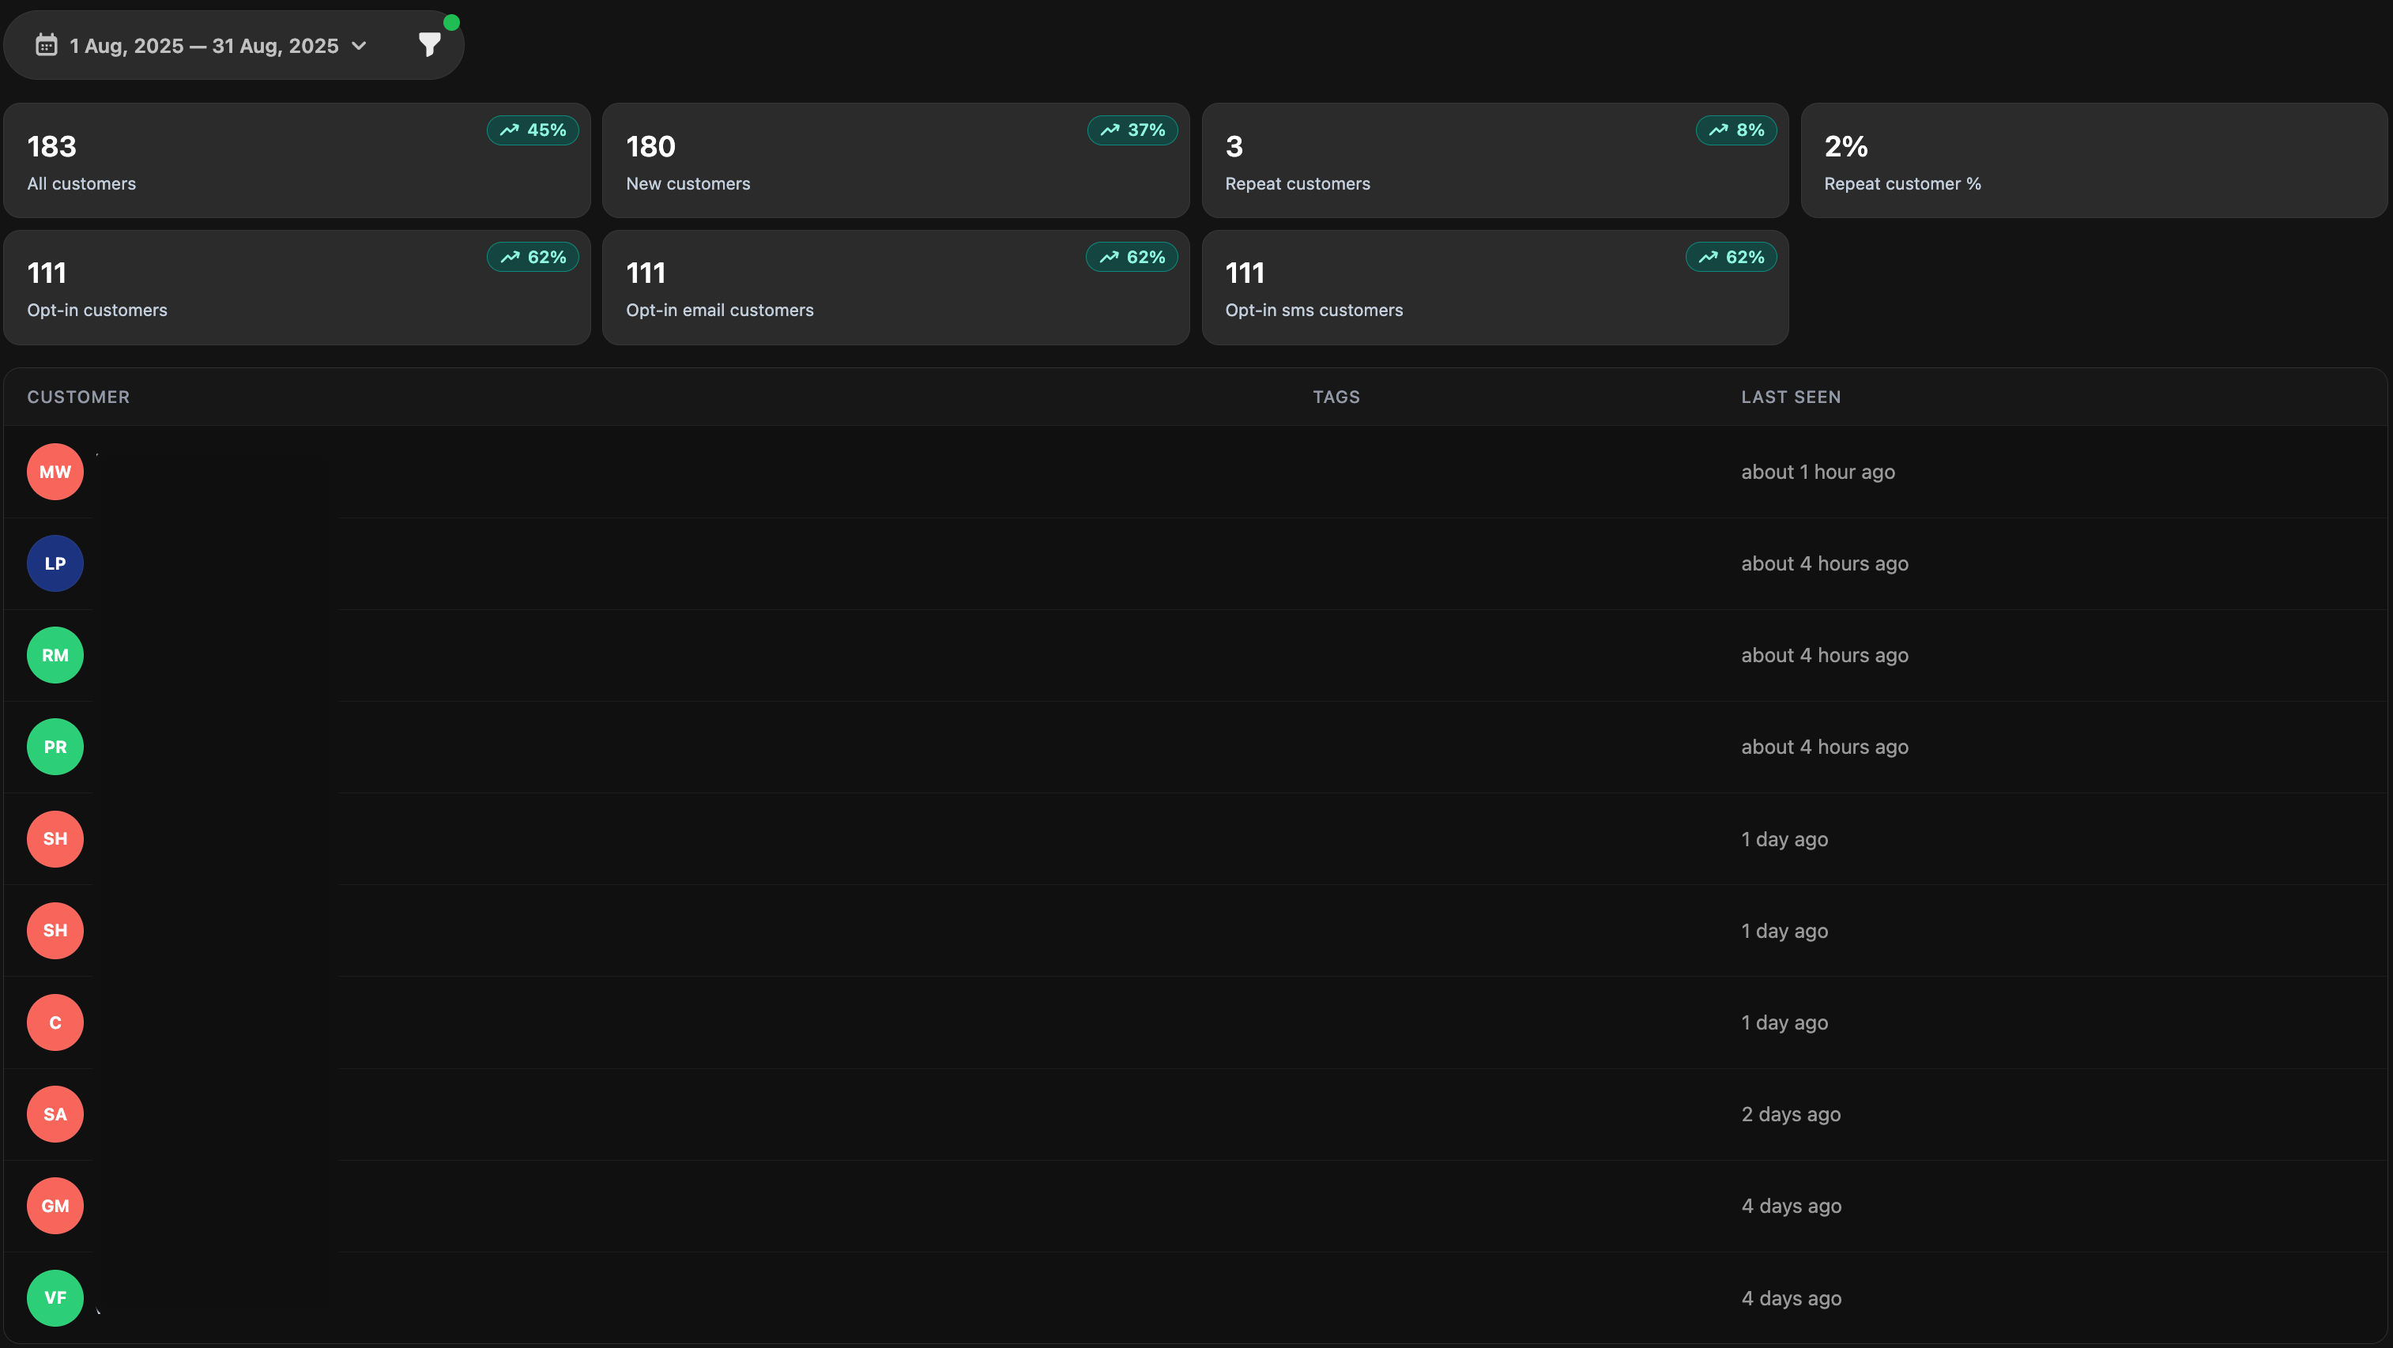Expand the date range dropdown chevron

pyautogui.click(x=360, y=46)
